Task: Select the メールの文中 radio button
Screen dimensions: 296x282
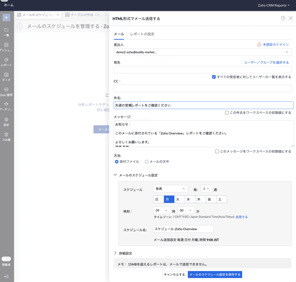Action: [x=147, y=162]
